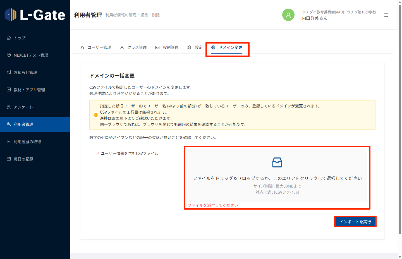402x259 pixels.
Task: Go to トップ in sidebar
Action: (x=20, y=38)
